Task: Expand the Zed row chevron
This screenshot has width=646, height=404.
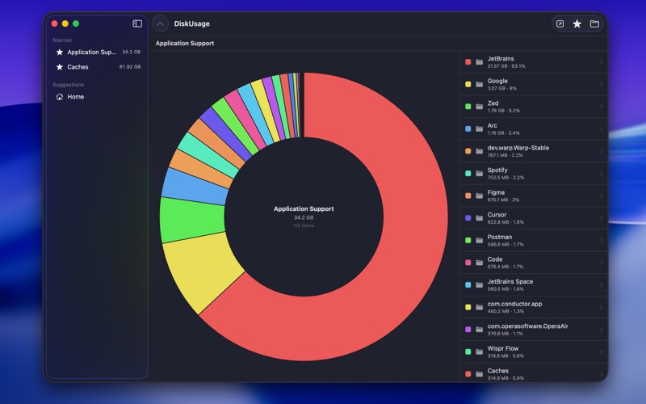Action: (x=601, y=107)
